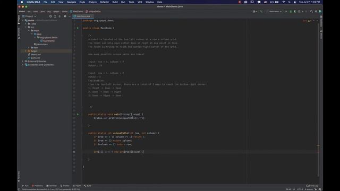Click the JetBrains Toolbox icon at top right
340x191 pixels.
[320, 12]
